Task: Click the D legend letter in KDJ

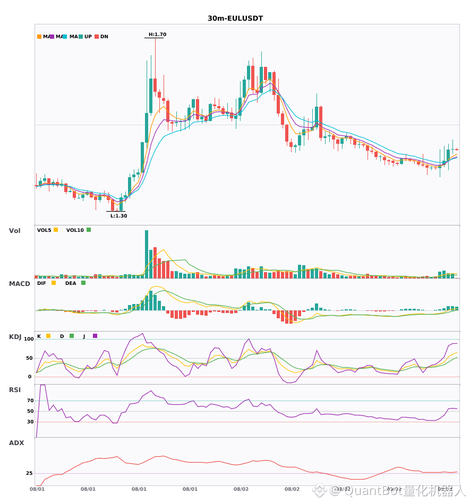Action: (62, 336)
